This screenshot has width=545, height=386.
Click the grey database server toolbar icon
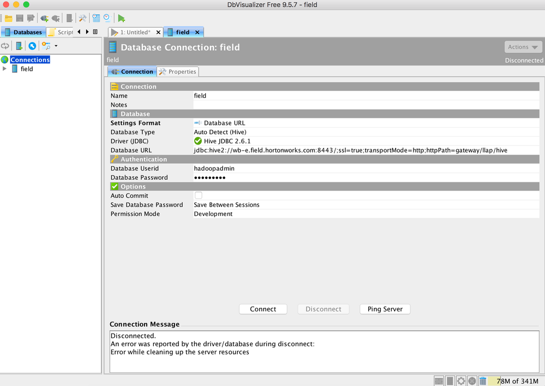coord(69,18)
